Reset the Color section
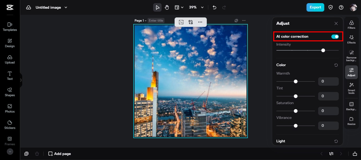Viewport: 361px width, 160px height. (336, 65)
